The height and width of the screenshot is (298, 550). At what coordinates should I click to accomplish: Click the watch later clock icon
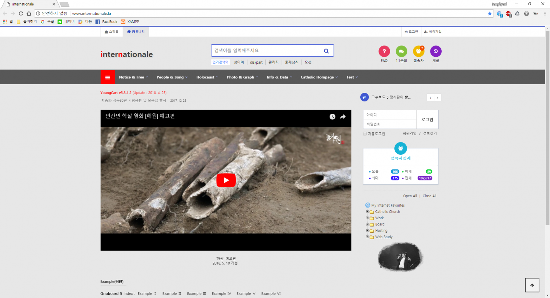332,117
